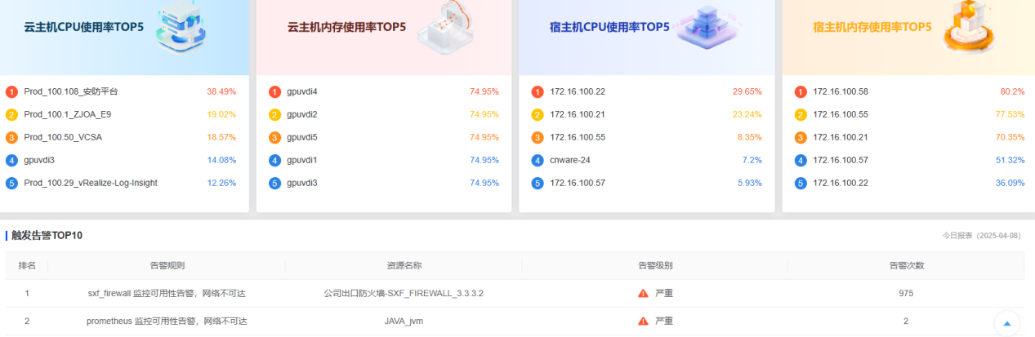Click the 29.65% host CPU value
This screenshot has height=337, width=1035.
click(x=747, y=91)
